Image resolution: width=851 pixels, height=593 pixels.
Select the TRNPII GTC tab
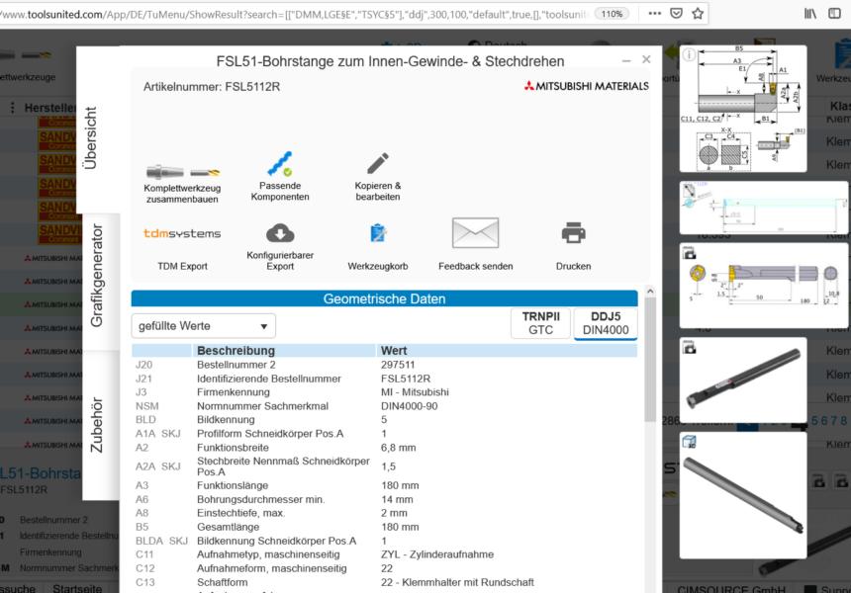click(540, 323)
